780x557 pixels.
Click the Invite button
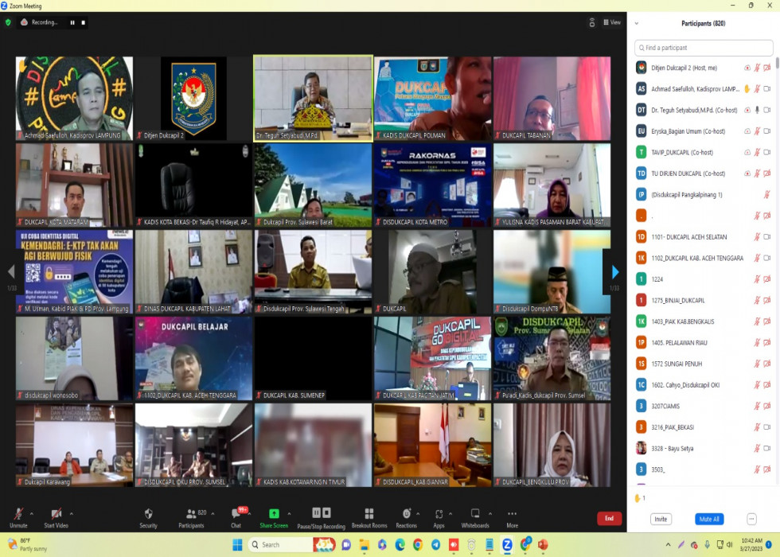pyautogui.click(x=661, y=519)
